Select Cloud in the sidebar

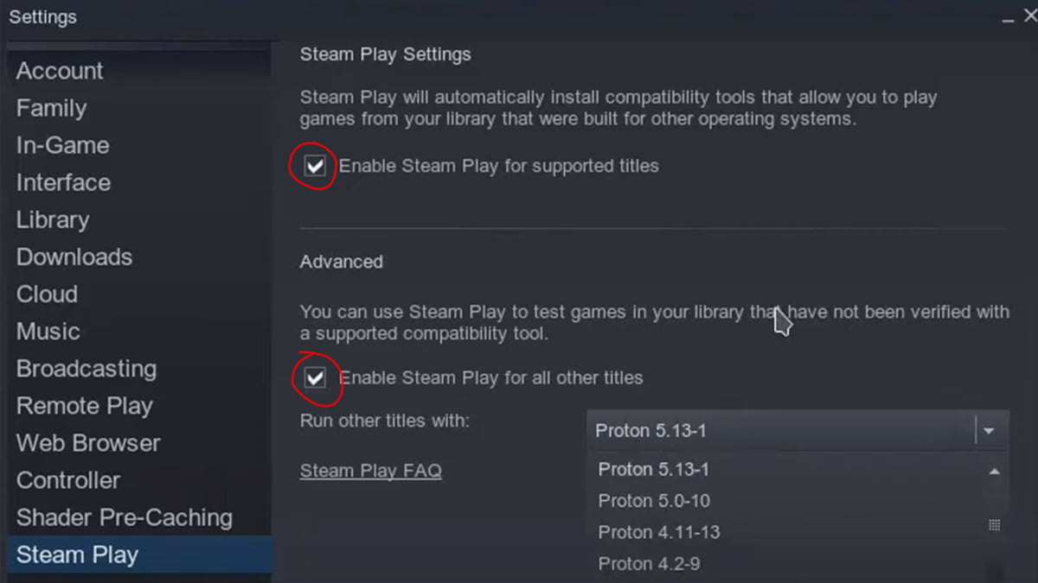click(47, 294)
